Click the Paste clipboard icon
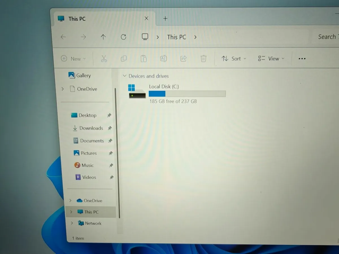Viewport: 339px width, 254px height. click(144, 58)
